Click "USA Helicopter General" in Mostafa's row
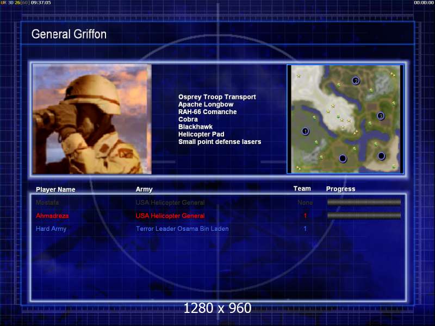Viewport: 435px width, 326px height. click(x=170, y=202)
